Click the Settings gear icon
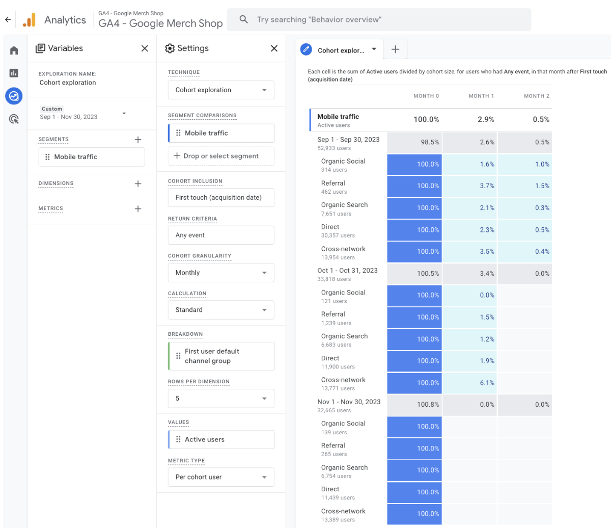This screenshot has height=528, width=611. 170,48
